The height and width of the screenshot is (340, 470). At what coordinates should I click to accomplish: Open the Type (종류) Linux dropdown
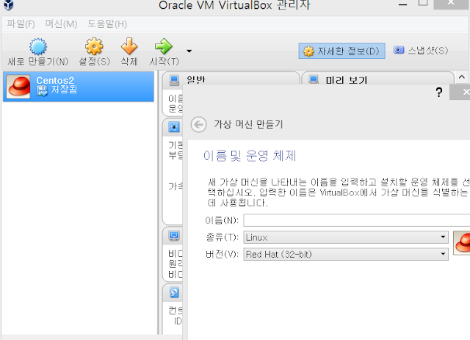click(346, 237)
